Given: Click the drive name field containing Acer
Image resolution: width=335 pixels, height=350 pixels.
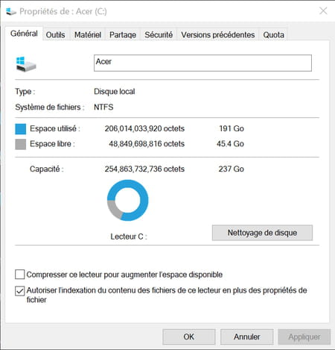Looking at the screenshot, I should click(202, 63).
